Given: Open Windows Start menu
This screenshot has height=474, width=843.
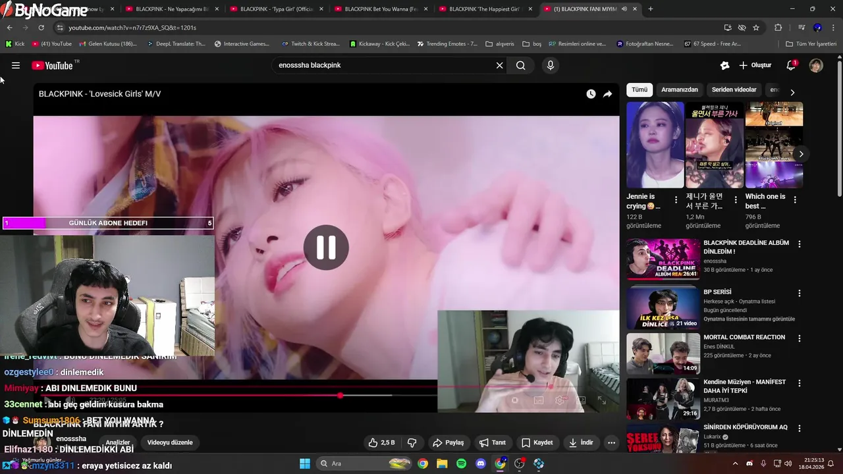Looking at the screenshot, I should coord(305,463).
